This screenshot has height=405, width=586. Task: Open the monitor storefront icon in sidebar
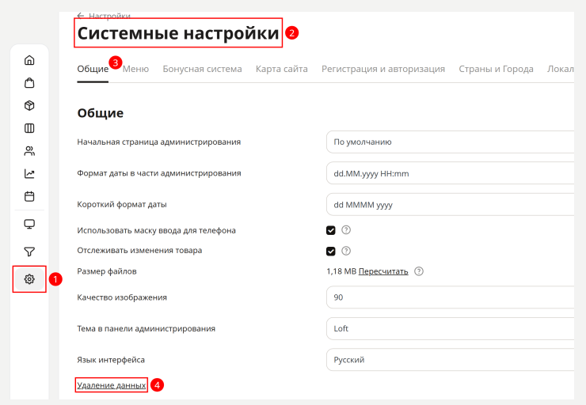click(x=29, y=224)
